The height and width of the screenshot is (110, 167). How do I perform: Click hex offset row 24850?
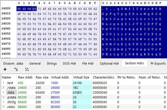pos(6,34)
